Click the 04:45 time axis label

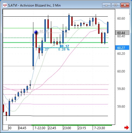[22, 128]
